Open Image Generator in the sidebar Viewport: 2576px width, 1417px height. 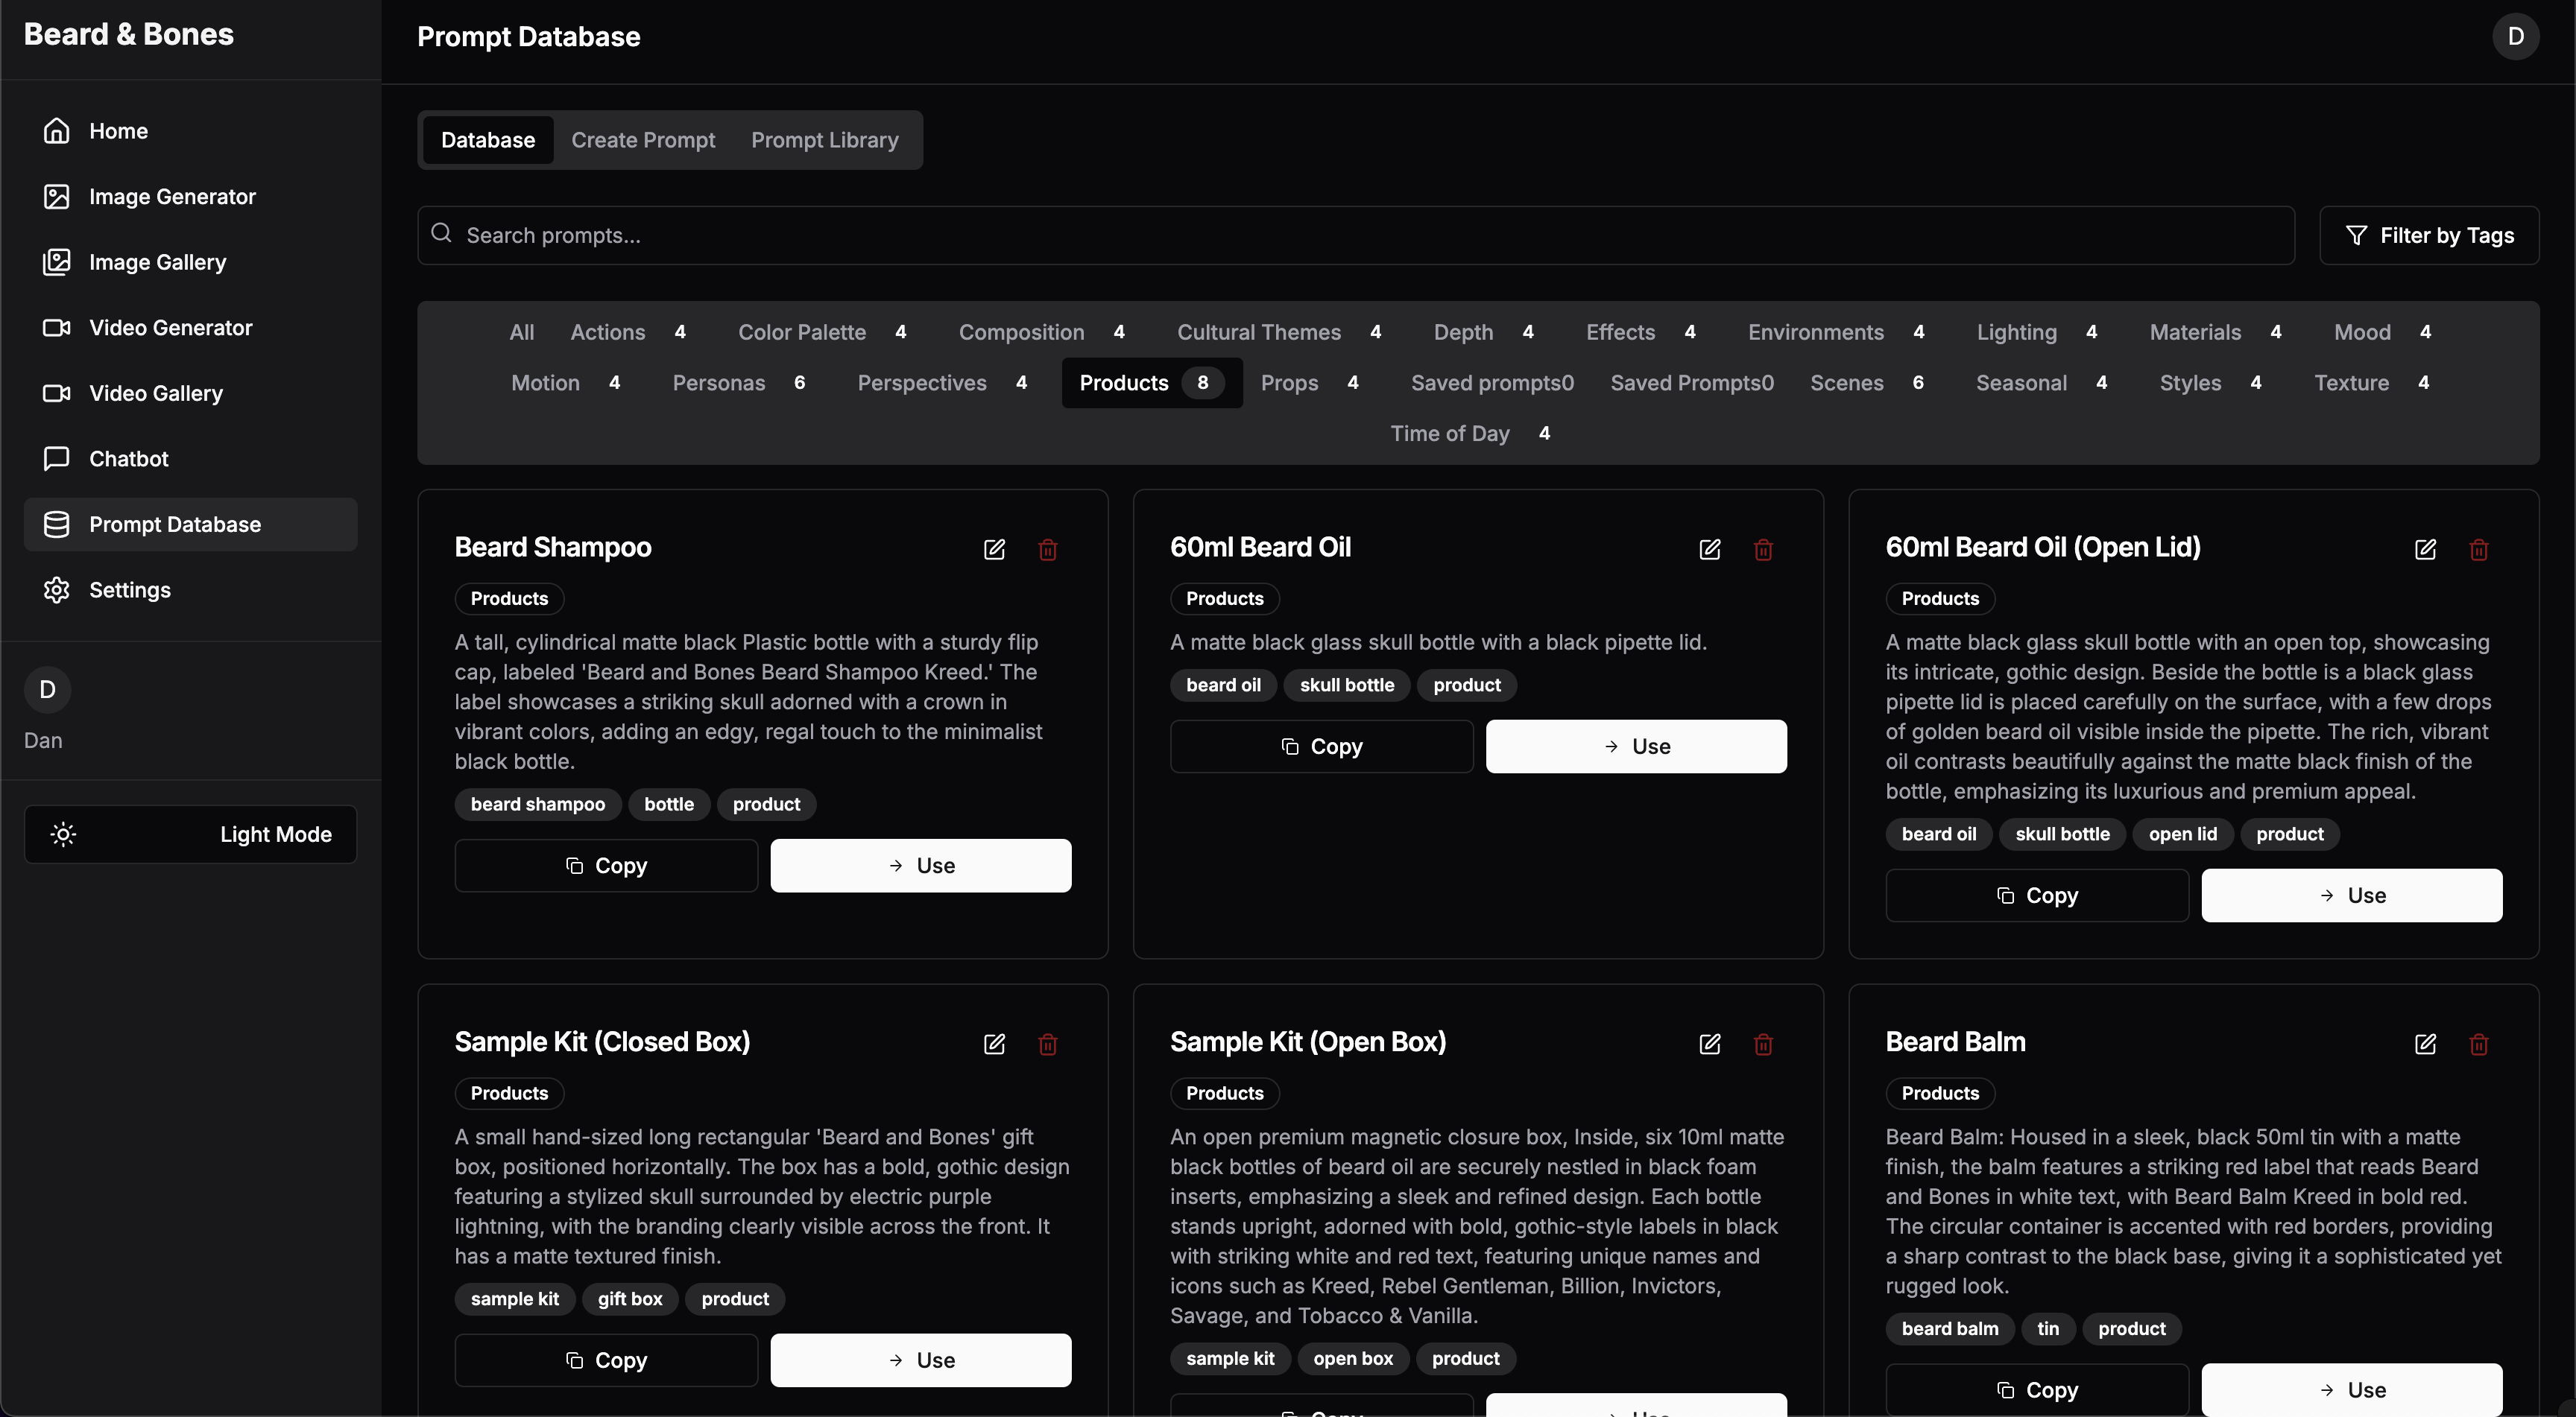pyautogui.click(x=190, y=197)
